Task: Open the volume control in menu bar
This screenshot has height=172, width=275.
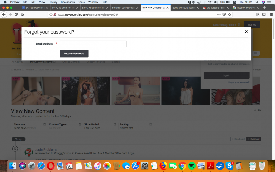Action: point(216,2)
